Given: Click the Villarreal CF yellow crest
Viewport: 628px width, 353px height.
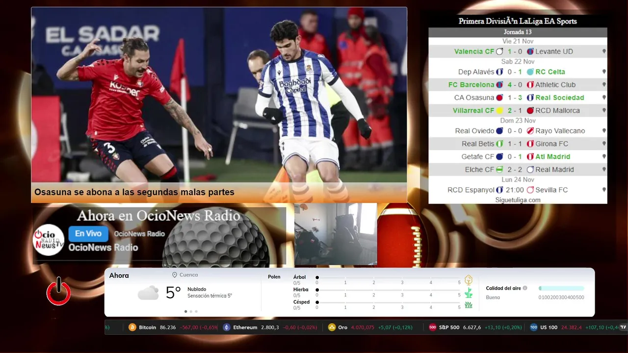Looking at the screenshot, I should coord(499,111).
